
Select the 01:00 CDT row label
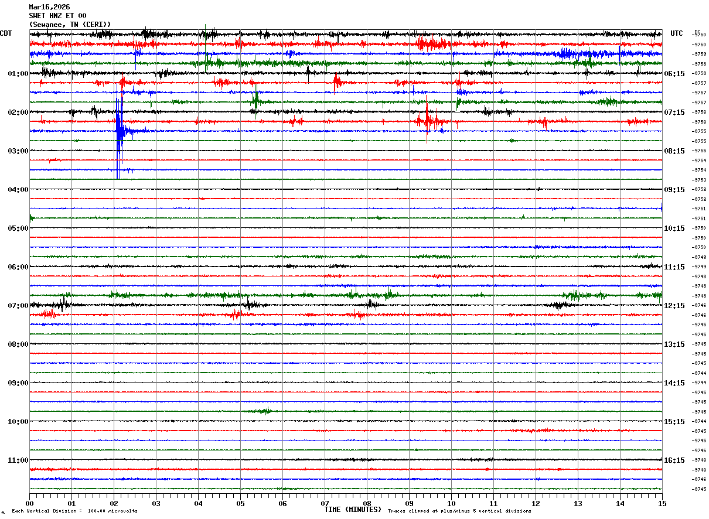coord(18,74)
